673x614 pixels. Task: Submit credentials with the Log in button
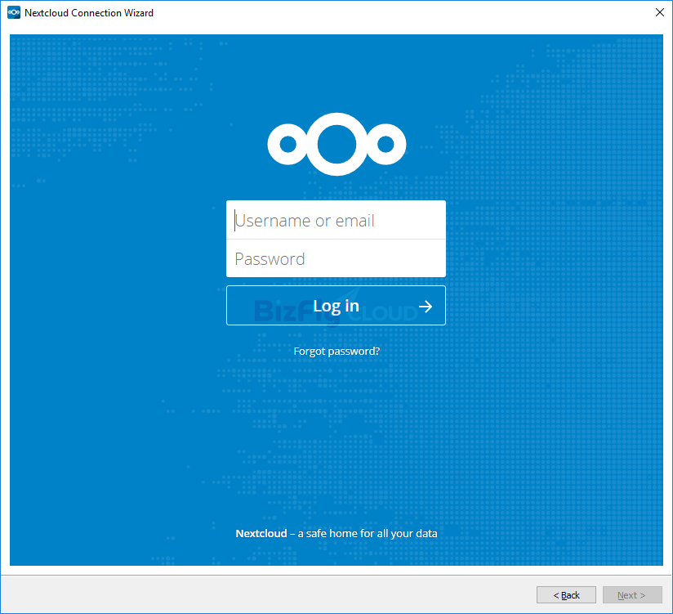click(336, 306)
